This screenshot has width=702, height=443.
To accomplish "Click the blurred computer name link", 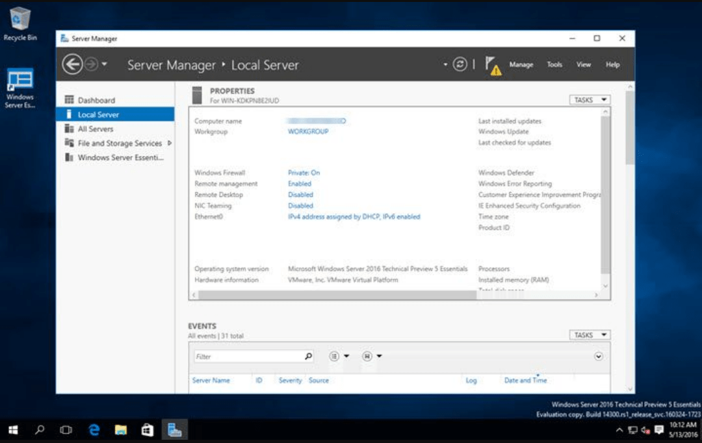I will tap(316, 121).
